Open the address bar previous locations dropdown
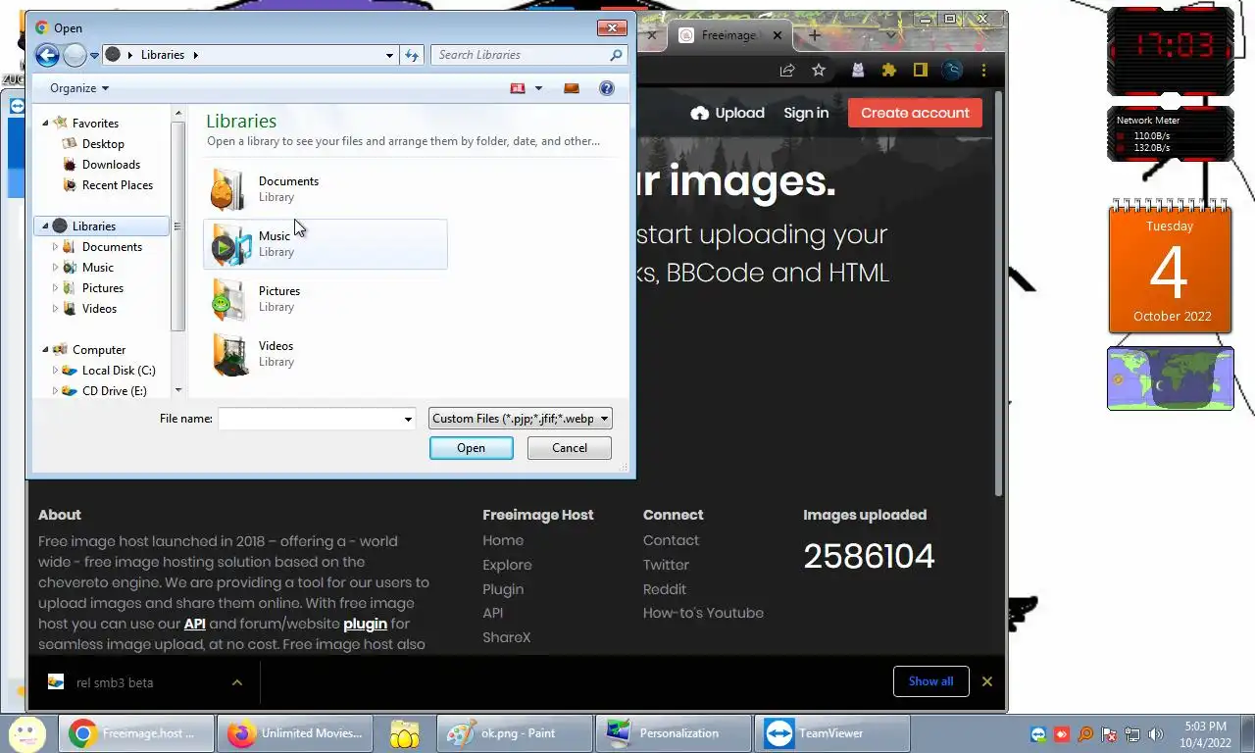 389,55
